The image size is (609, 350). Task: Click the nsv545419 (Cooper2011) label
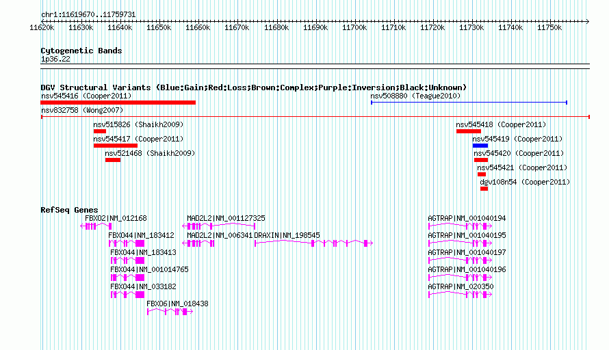(517, 139)
